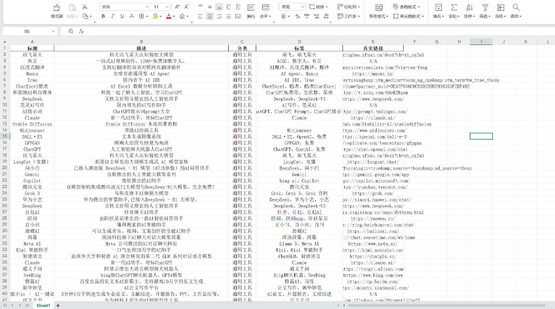Open the Worksheet (工作表) menu

pyautogui.click(x=349, y=16)
